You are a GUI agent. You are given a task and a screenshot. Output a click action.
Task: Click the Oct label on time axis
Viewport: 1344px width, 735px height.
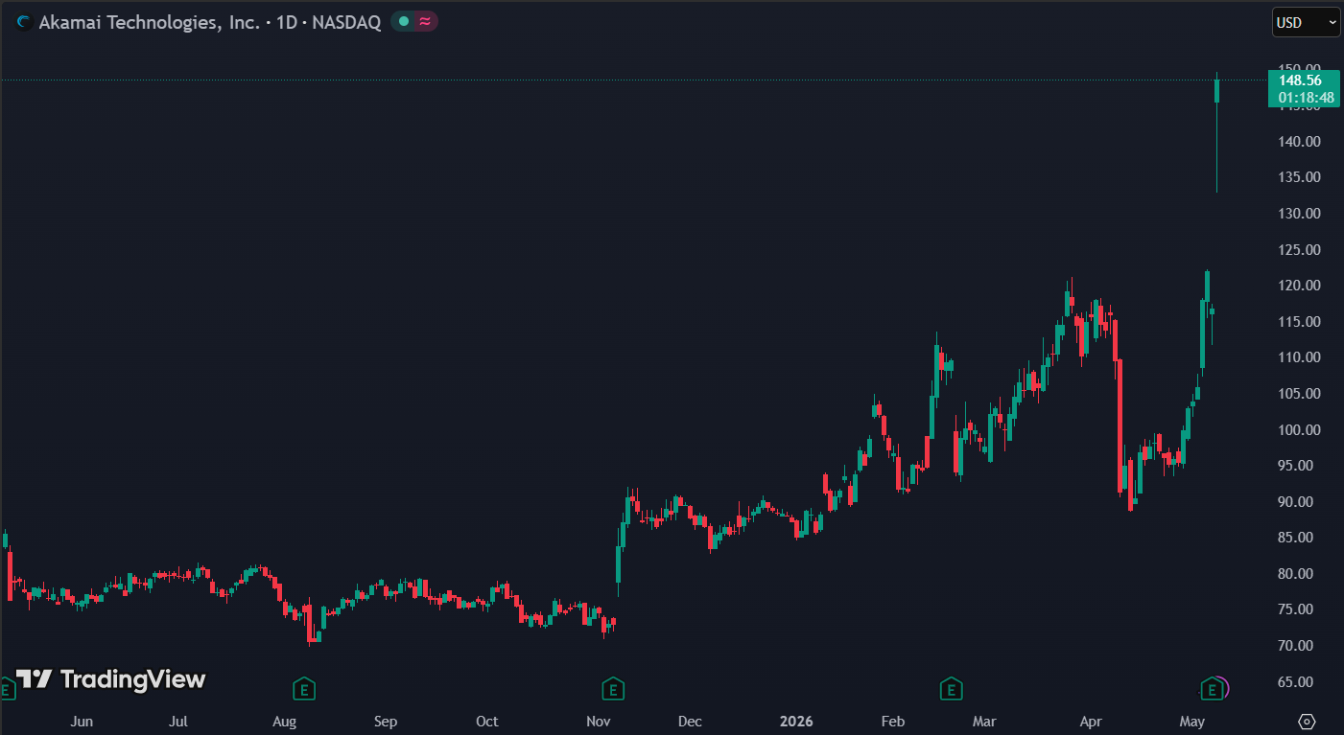coord(487,721)
